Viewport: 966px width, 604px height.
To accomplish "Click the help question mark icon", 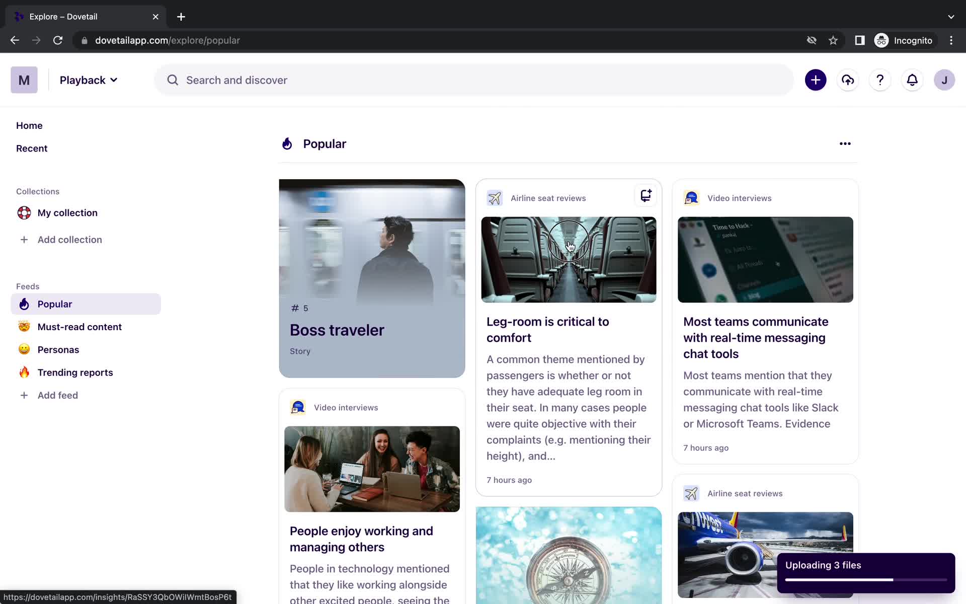I will coord(880,80).
